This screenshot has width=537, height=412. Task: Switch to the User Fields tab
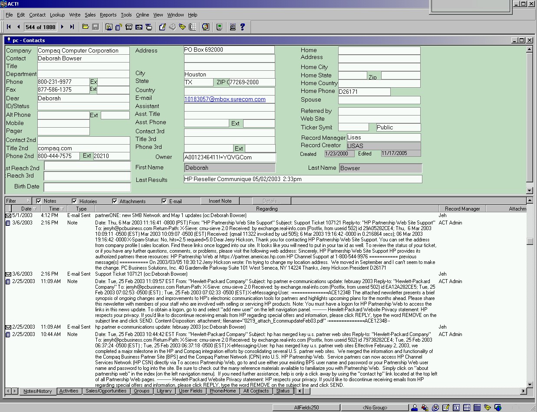pyautogui.click(x=191, y=391)
